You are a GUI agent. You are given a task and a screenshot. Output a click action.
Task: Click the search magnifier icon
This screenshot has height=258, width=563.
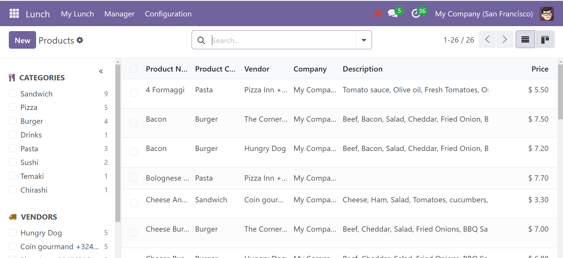(201, 40)
